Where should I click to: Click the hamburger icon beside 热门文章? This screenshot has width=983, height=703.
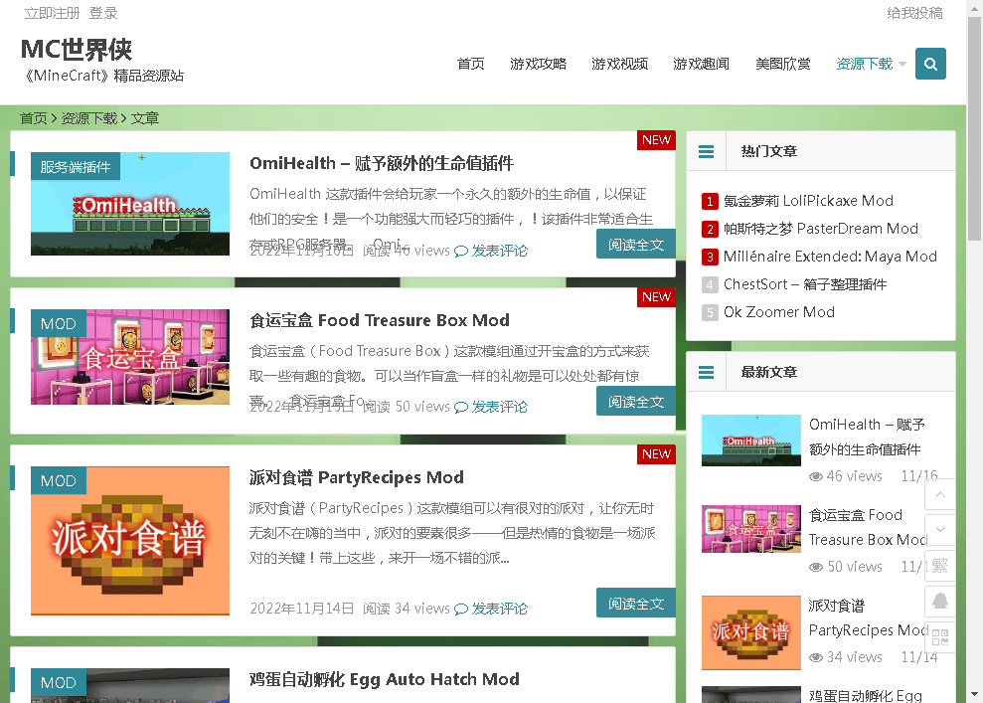[706, 151]
